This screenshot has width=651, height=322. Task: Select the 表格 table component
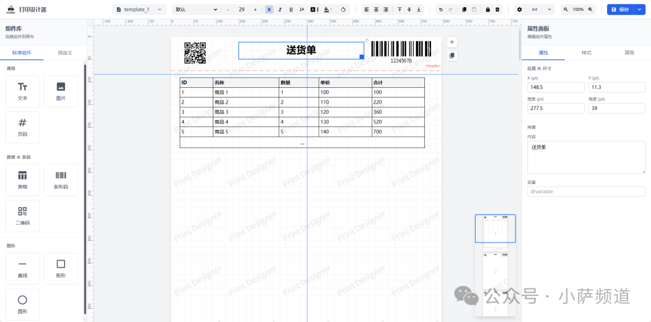pyautogui.click(x=22, y=180)
